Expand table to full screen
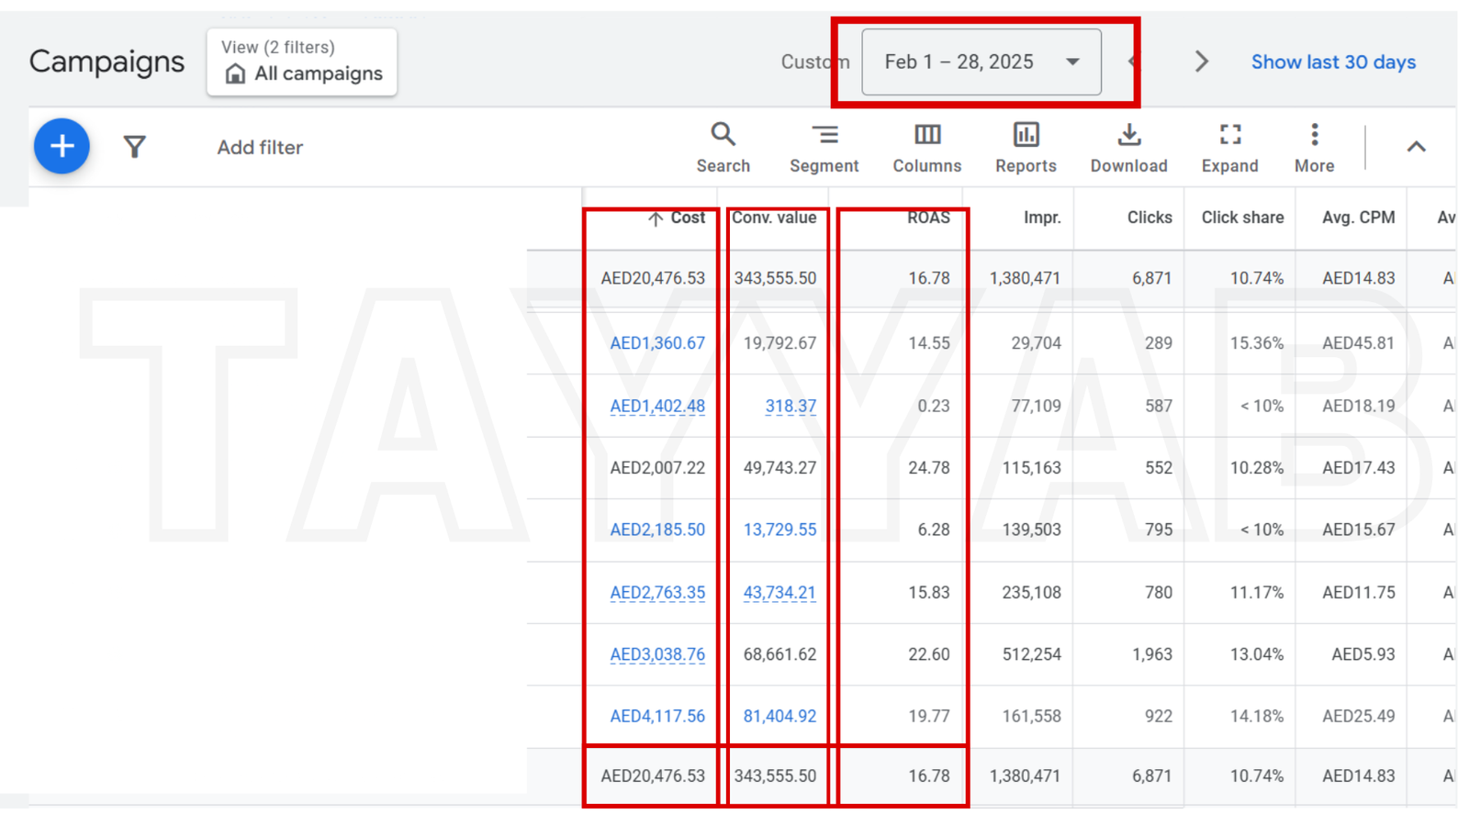Screen dimensions: 1469x826 [1229, 147]
